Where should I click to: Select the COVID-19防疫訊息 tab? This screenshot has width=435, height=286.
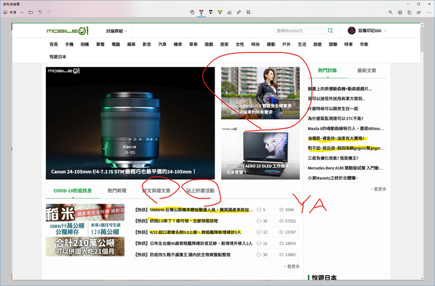tap(72, 191)
